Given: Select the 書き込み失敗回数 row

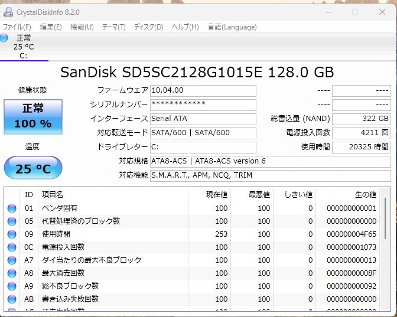Looking at the screenshot, I should coord(191,299).
